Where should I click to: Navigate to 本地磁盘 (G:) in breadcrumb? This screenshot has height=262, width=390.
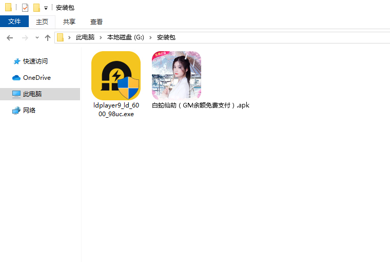(x=126, y=37)
